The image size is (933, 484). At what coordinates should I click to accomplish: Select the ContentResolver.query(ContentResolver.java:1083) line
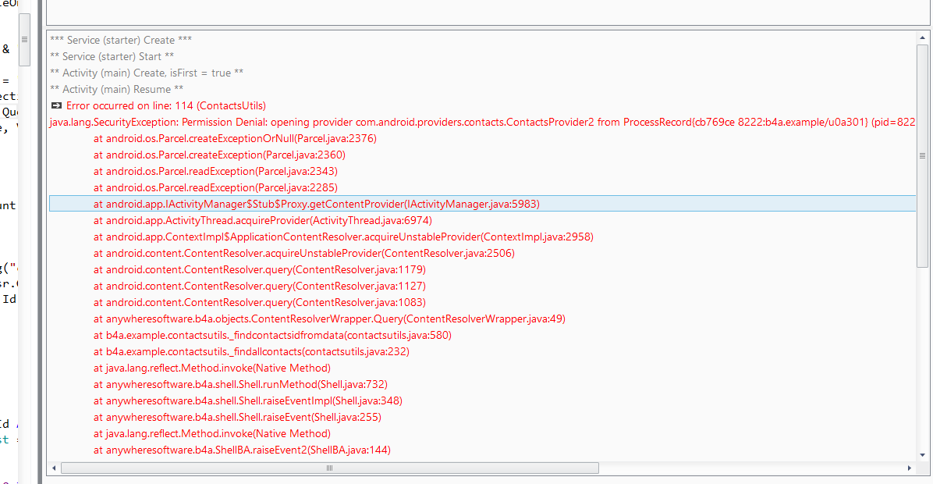260,302
